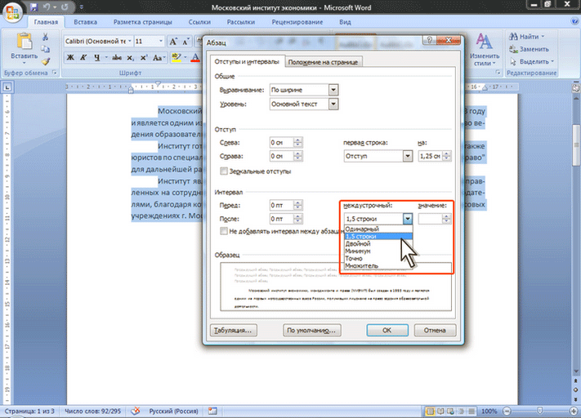The height and width of the screenshot is (418, 581).
Task: Open Уровень dropdown arrow
Action: click(333, 104)
